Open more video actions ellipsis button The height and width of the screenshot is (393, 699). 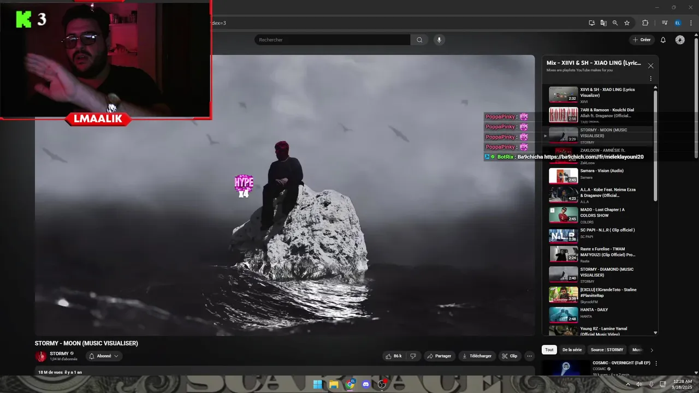529,356
